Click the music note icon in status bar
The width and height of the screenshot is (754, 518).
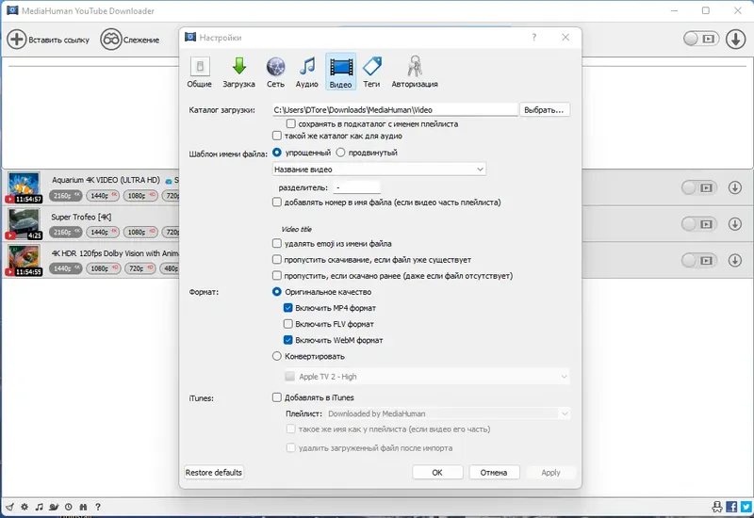(x=39, y=507)
